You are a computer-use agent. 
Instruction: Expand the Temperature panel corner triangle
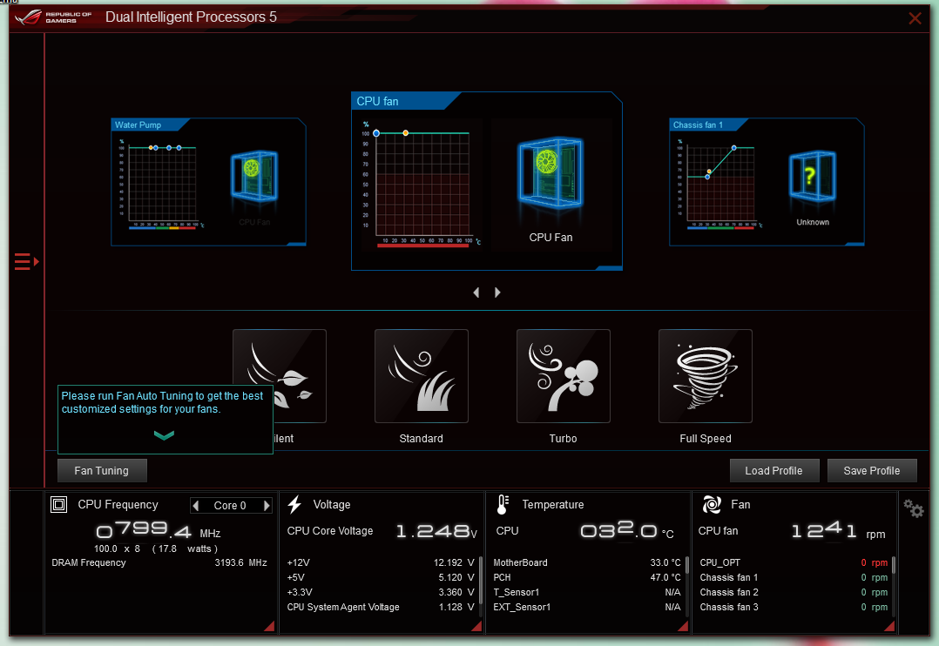[683, 626]
